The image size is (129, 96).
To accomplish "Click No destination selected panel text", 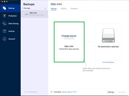I will [108, 46].
